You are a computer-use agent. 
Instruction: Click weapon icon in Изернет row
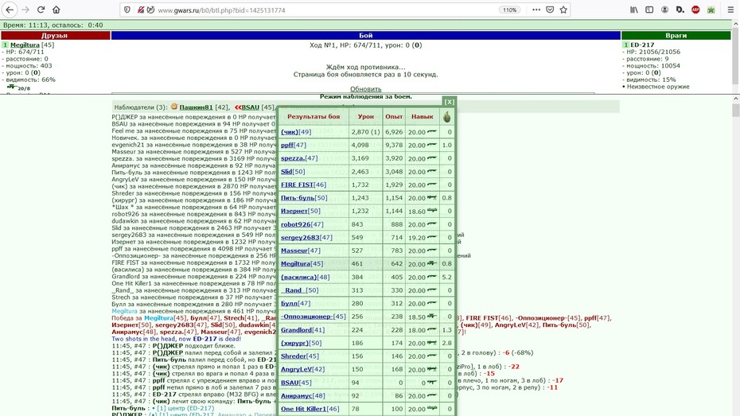pyautogui.click(x=432, y=210)
